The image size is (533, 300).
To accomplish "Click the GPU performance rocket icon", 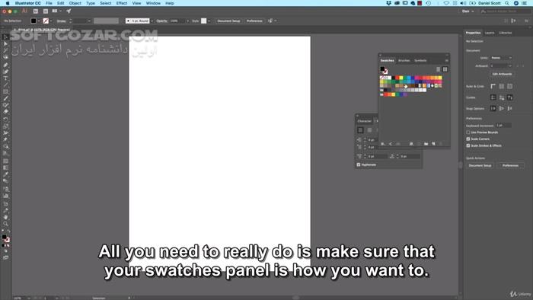I will click(x=69, y=11).
